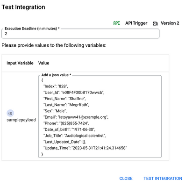The image size is (185, 187).
Task: Click the Input Variable column header
Action: tap(20, 63)
